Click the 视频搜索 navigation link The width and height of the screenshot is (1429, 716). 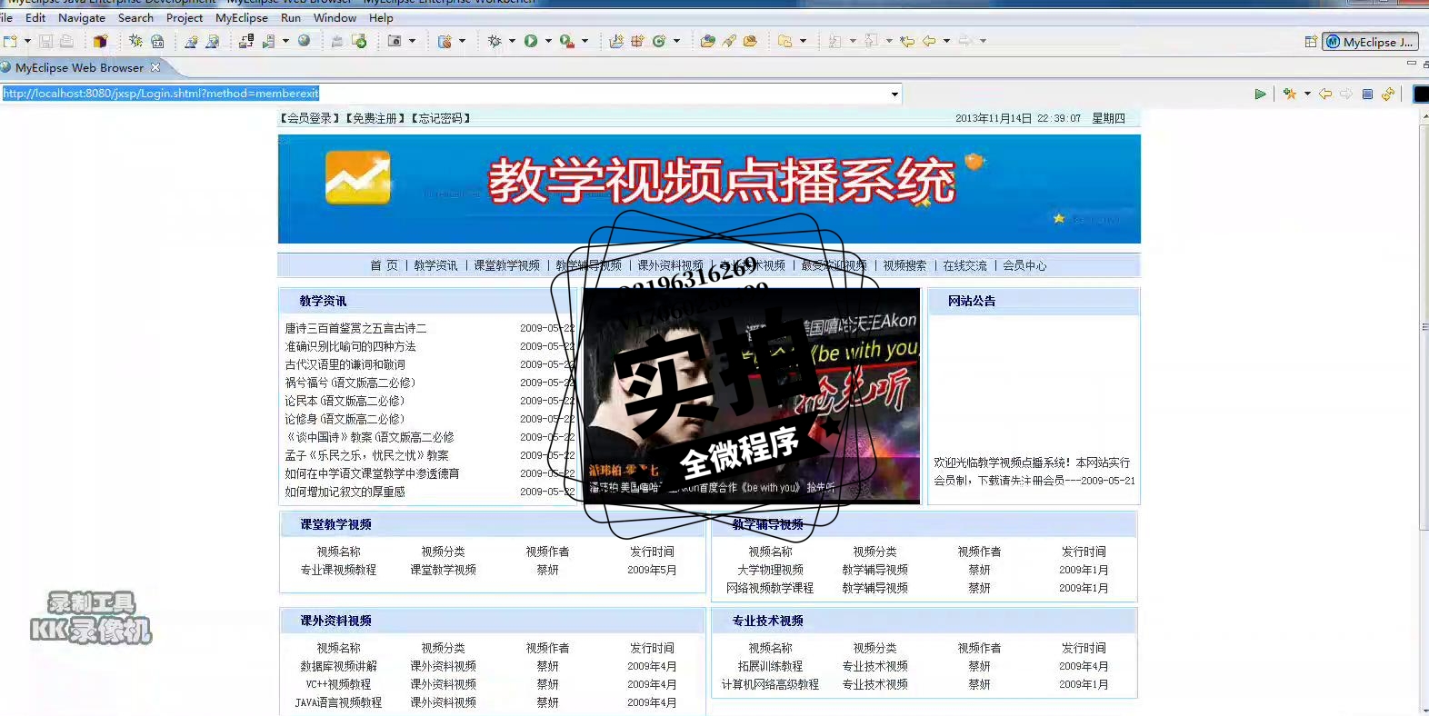click(x=905, y=265)
